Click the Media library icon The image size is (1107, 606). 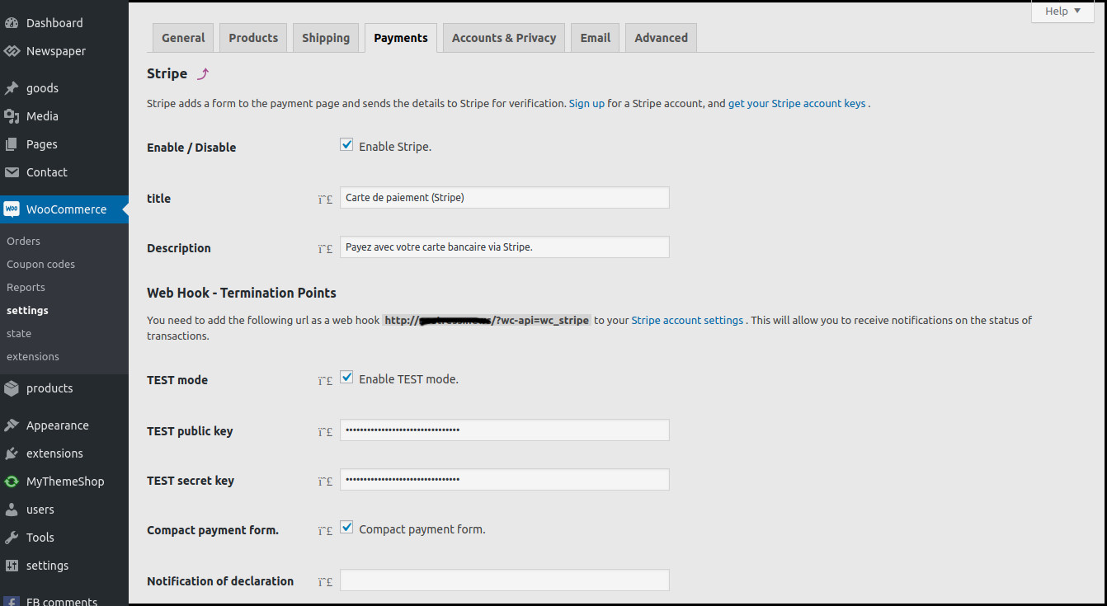click(x=12, y=116)
